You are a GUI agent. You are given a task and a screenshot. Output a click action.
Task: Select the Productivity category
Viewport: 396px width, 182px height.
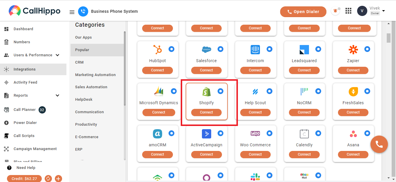tap(97, 125)
